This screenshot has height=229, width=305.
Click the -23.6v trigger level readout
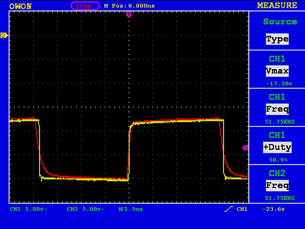tap(273, 209)
